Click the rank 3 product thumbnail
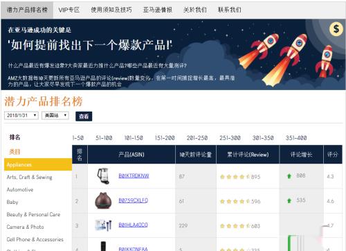This screenshot has width=346, height=251. pos(103,225)
